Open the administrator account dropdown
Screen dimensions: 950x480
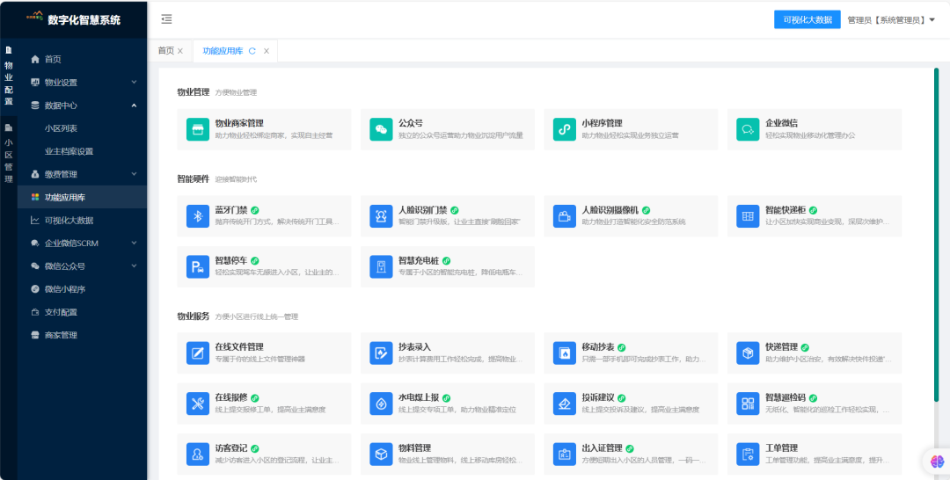pos(890,20)
